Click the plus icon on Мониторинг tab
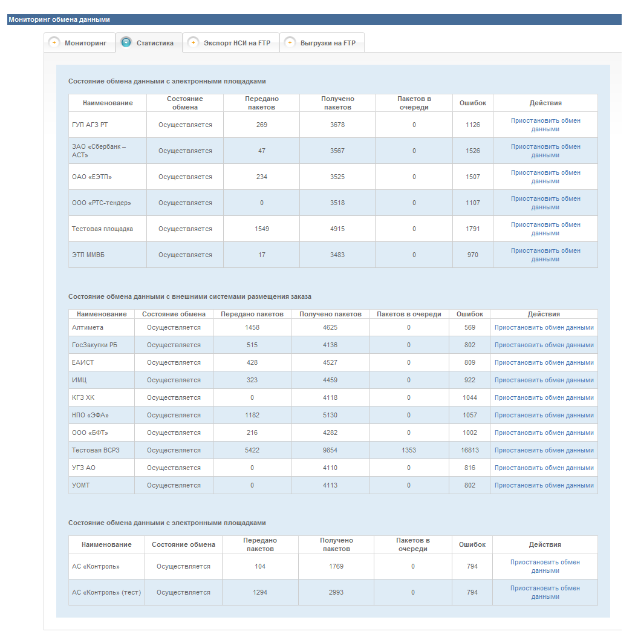This screenshot has height=643, width=638. tap(54, 43)
